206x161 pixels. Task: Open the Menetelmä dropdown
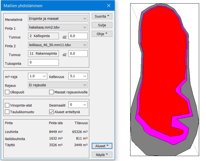pyautogui.click(x=58, y=18)
